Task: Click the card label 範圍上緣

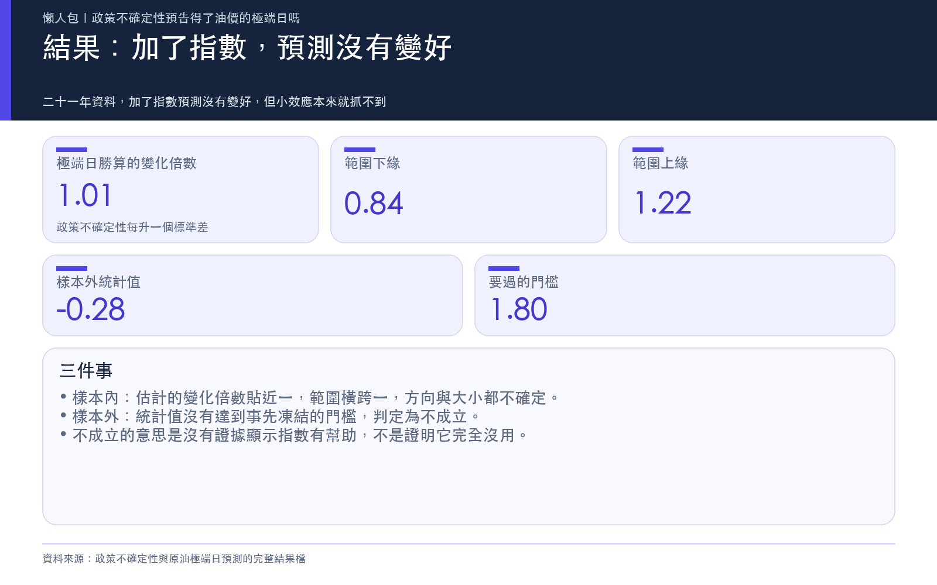Action: pyautogui.click(x=661, y=163)
